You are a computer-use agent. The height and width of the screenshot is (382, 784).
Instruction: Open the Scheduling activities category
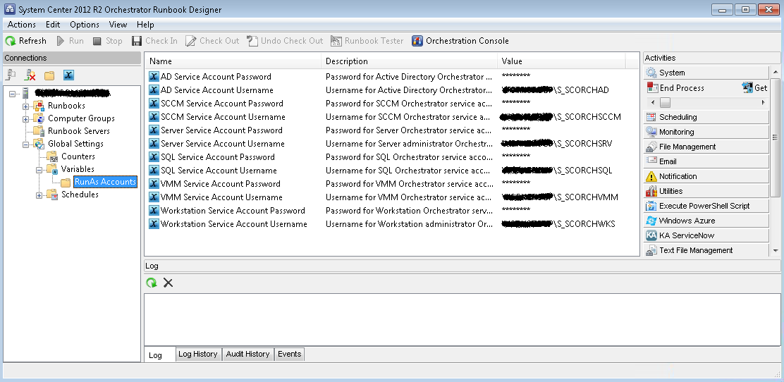coord(706,117)
